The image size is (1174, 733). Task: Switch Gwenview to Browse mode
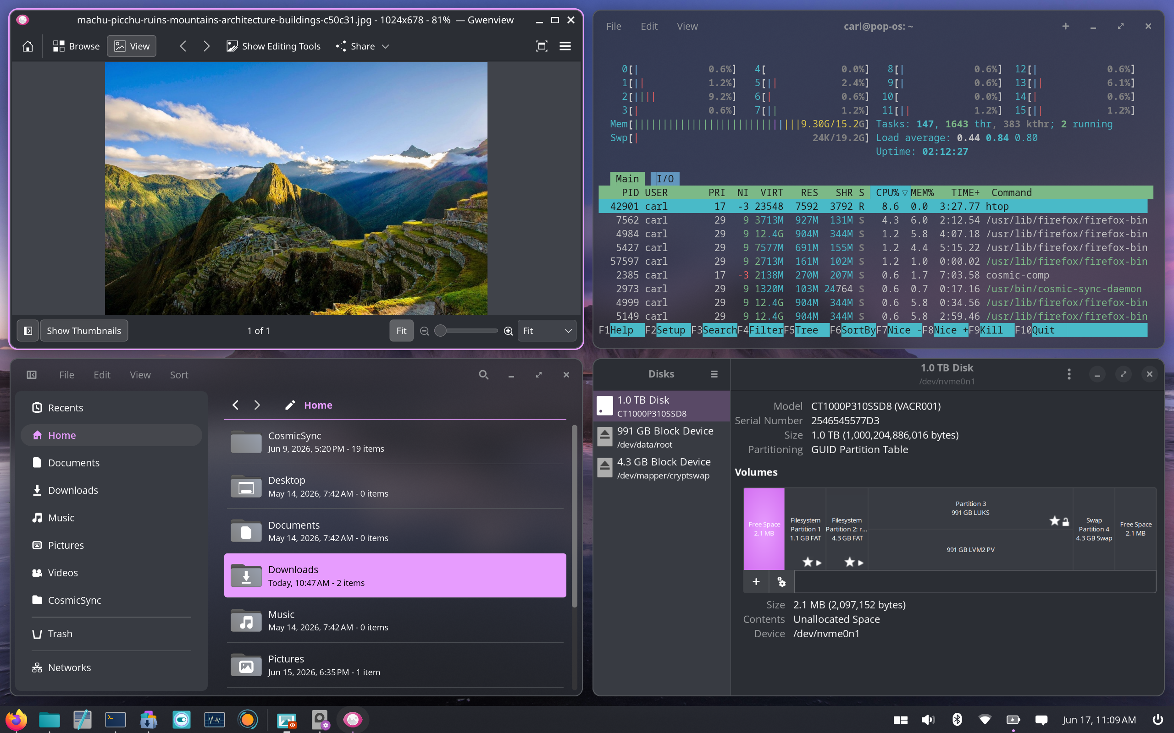pos(76,46)
